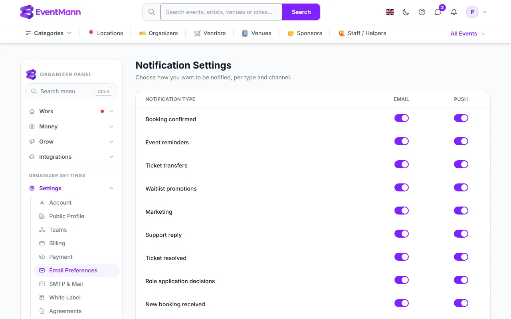Disable email for Booking confirmed
This screenshot has height=319, width=511.
[x=402, y=118]
